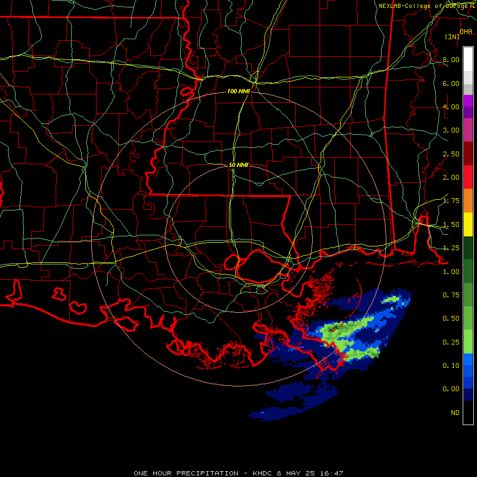Select the pink swatch beside 3.00
Viewport: 477px width, 477px height.
[x=468, y=130]
